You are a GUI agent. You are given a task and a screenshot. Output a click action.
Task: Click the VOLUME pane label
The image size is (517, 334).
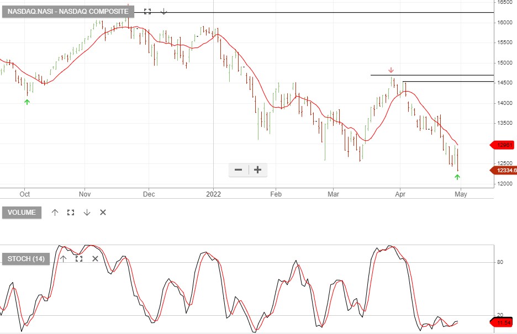tap(22, 213)
